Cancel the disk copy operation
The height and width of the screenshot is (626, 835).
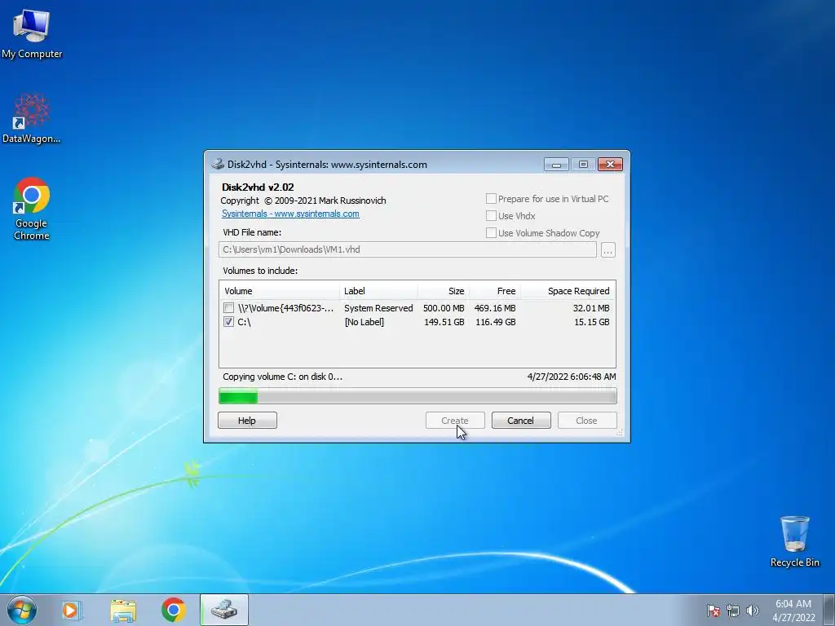(521, 421)
